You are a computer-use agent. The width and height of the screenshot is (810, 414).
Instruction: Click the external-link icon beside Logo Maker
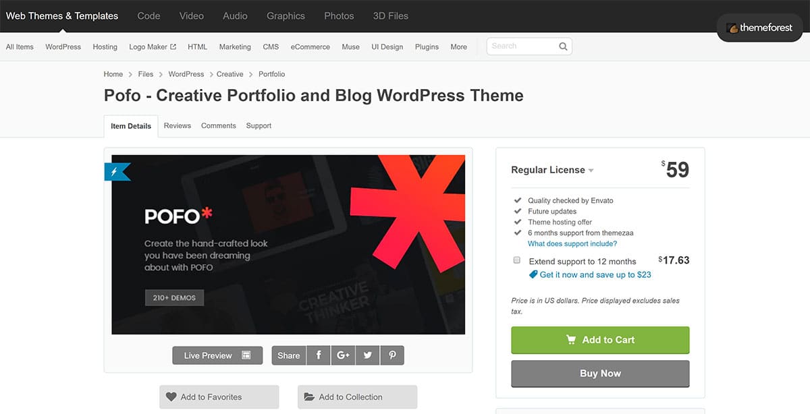click(x=173, y=47)
